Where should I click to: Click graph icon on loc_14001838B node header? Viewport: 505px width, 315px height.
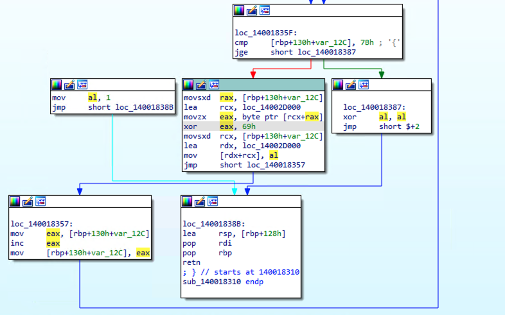(x=213, y=201)
